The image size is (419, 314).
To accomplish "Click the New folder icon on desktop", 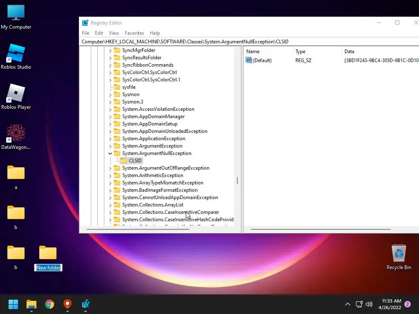I will click(x=48, y=253).
